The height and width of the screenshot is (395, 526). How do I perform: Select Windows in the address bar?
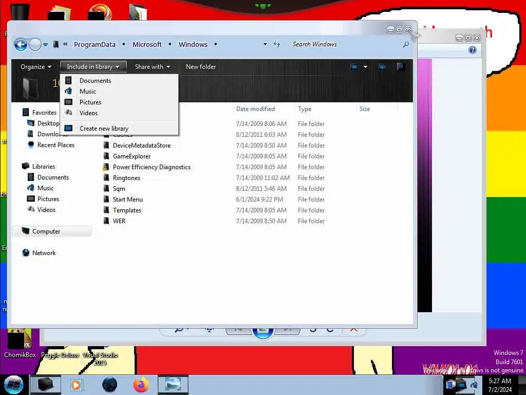pos(193,44)
